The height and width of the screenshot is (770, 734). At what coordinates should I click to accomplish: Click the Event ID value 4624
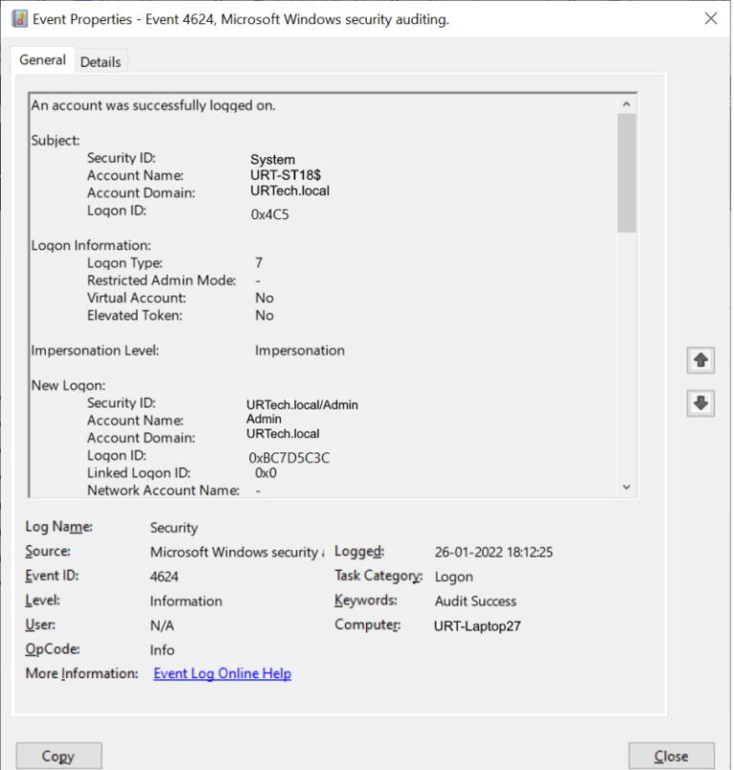pos(164,577)
